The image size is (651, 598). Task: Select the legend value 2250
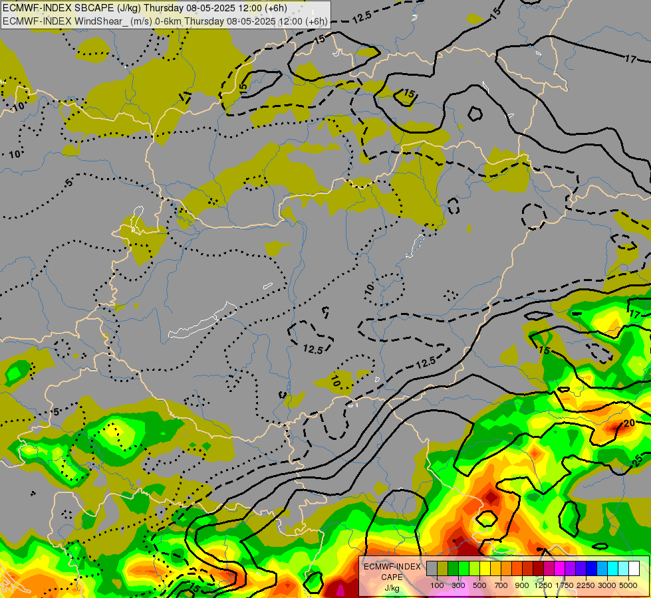586,585
